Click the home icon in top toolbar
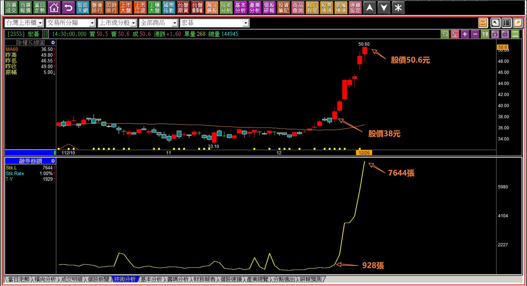Image resolution: width=527 pixels, height=286 pixels. [x=54, y=8]
